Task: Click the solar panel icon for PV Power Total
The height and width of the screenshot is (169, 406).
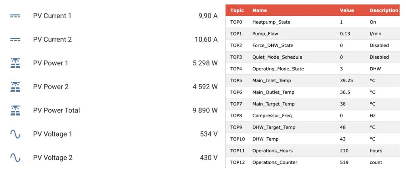Action: (x=15, y=110)
